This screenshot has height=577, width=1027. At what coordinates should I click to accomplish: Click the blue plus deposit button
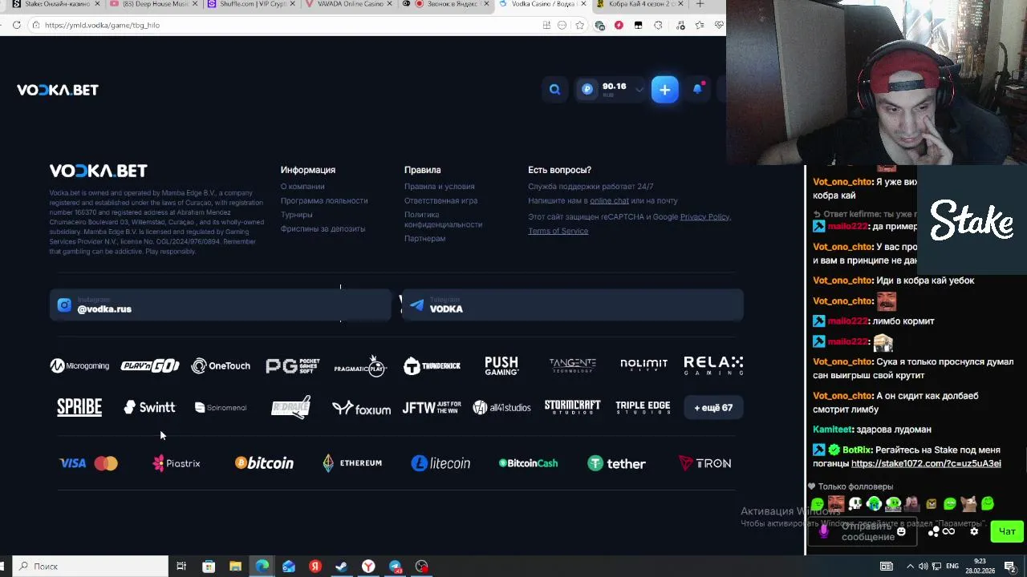[x=664, y=90]
